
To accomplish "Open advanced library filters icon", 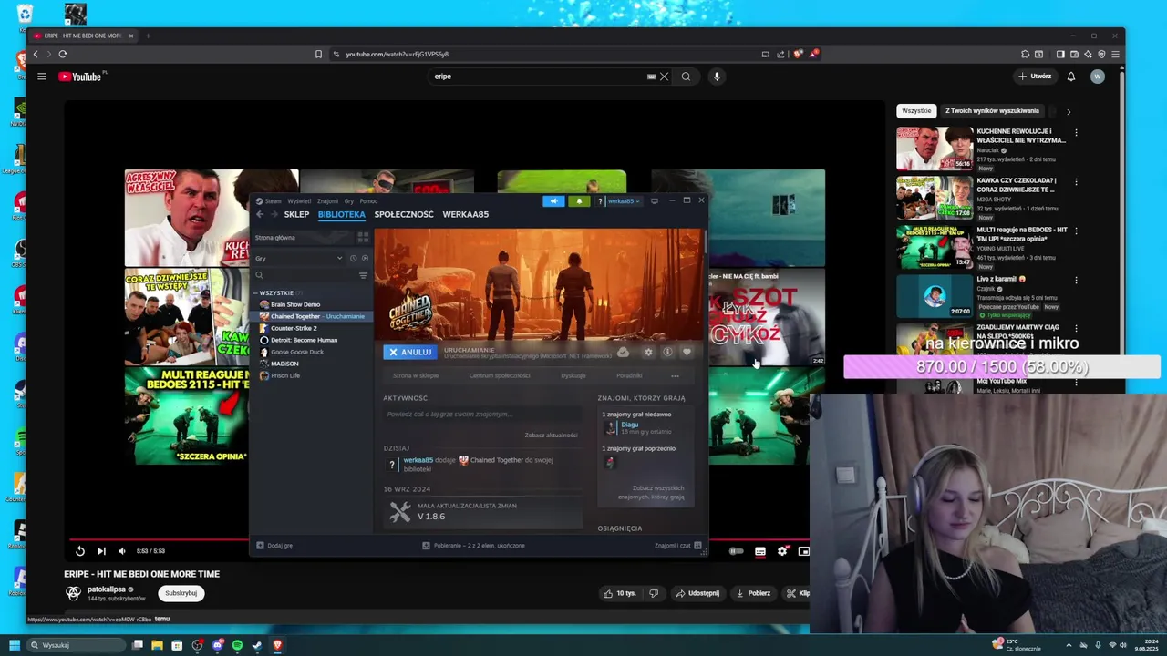I will (x=363, y=275).
